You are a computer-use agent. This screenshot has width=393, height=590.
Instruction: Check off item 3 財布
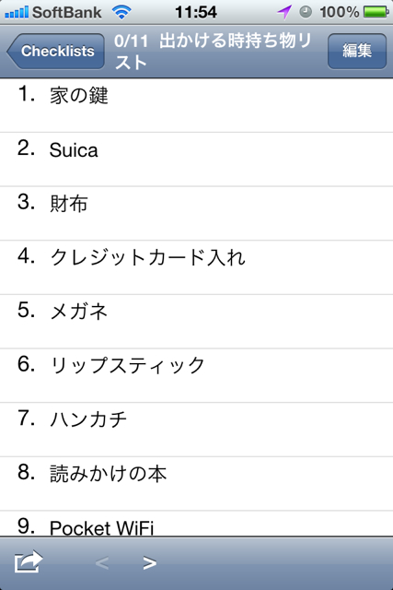click(x=197, y=213)
